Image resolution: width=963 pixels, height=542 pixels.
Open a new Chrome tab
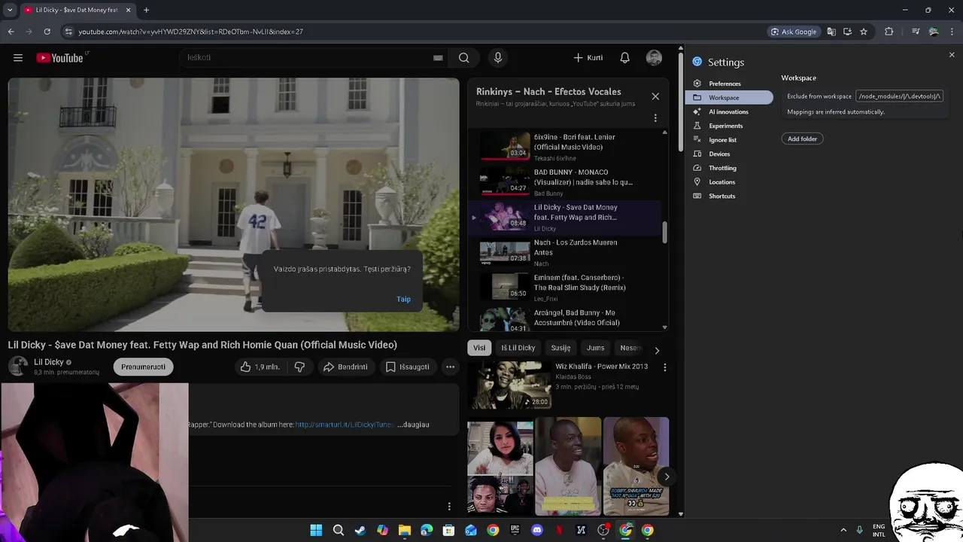pyautogui.click(x=146, y=10)
